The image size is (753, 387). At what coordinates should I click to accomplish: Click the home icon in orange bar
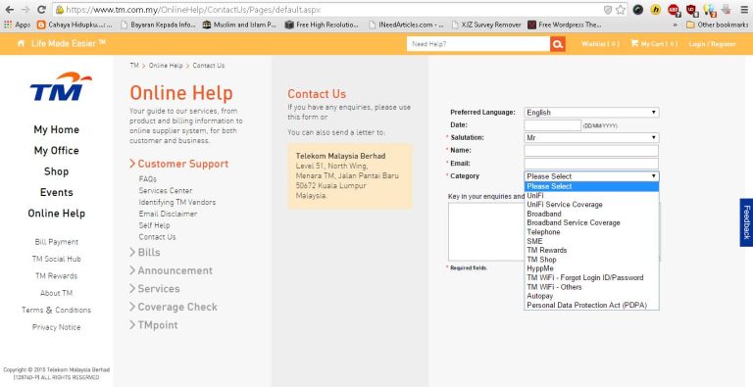point(21,44)
